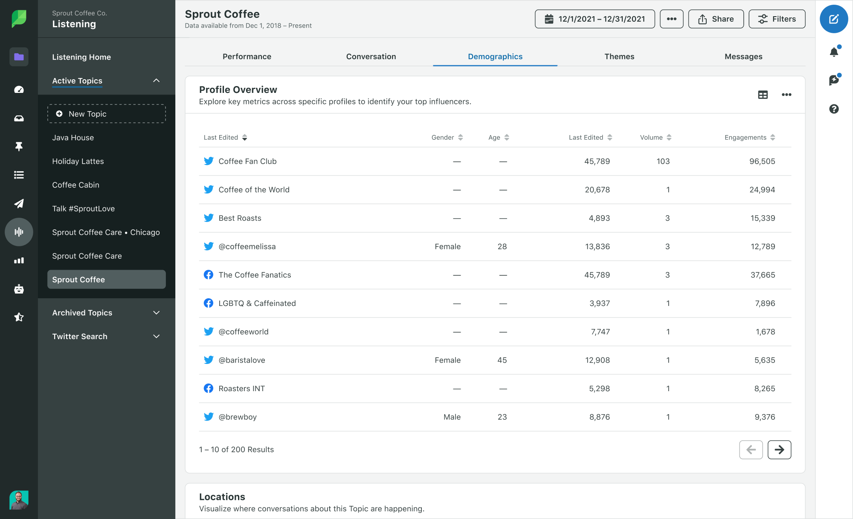Click the calendar date range icon

(549, 18)
